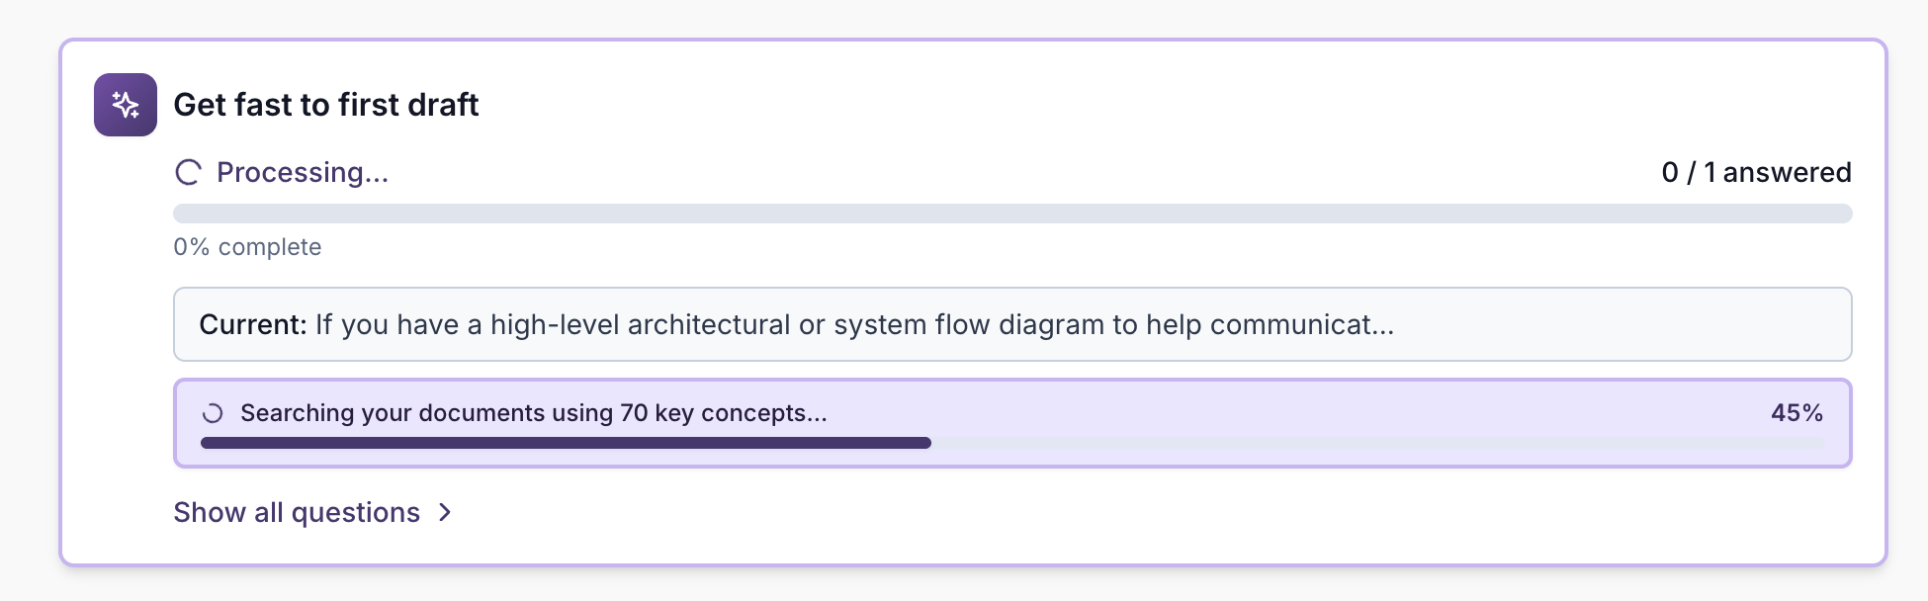Select the Processing... status text

[x=303, y=173]
